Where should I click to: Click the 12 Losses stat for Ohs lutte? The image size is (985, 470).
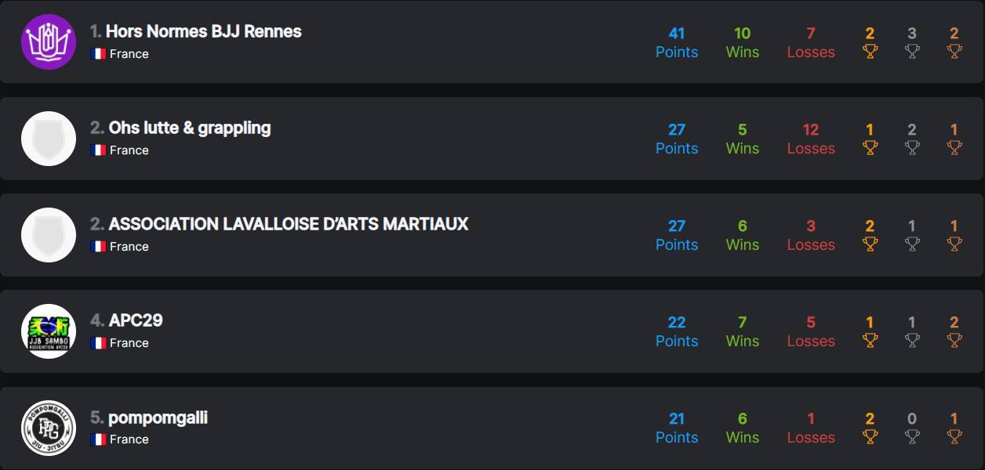[811, 139]
